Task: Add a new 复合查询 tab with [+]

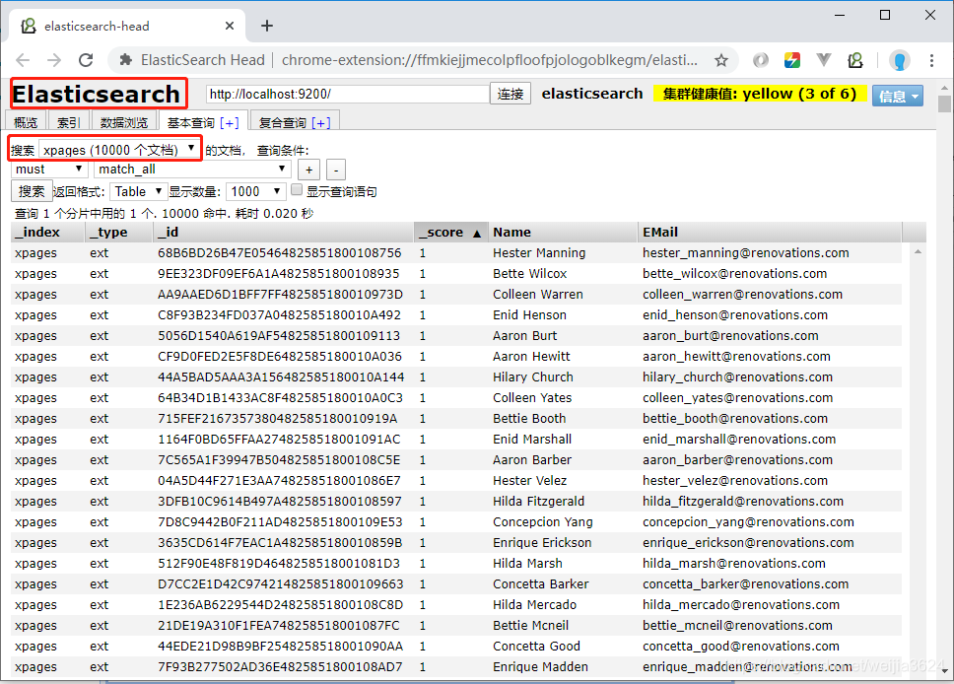Action: 321,122
